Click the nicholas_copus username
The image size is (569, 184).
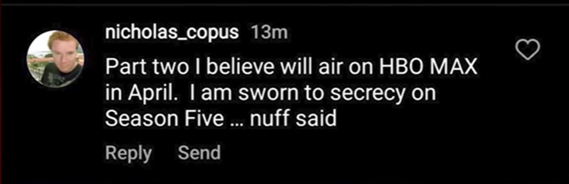point(173,33)
